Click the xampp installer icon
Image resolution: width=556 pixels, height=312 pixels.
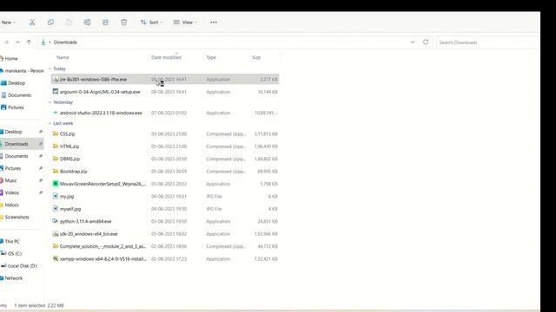[x=56, y=258]
